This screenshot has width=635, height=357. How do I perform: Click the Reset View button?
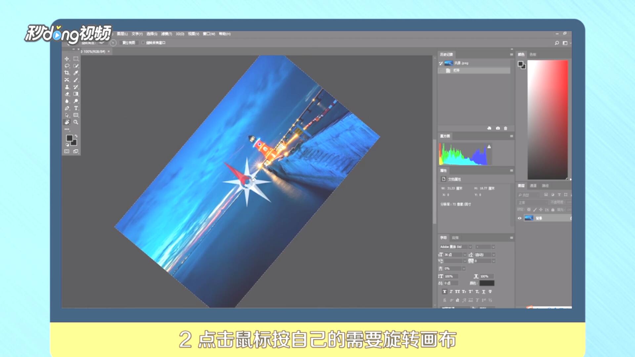pyautogui.click(x=129, y=43)
